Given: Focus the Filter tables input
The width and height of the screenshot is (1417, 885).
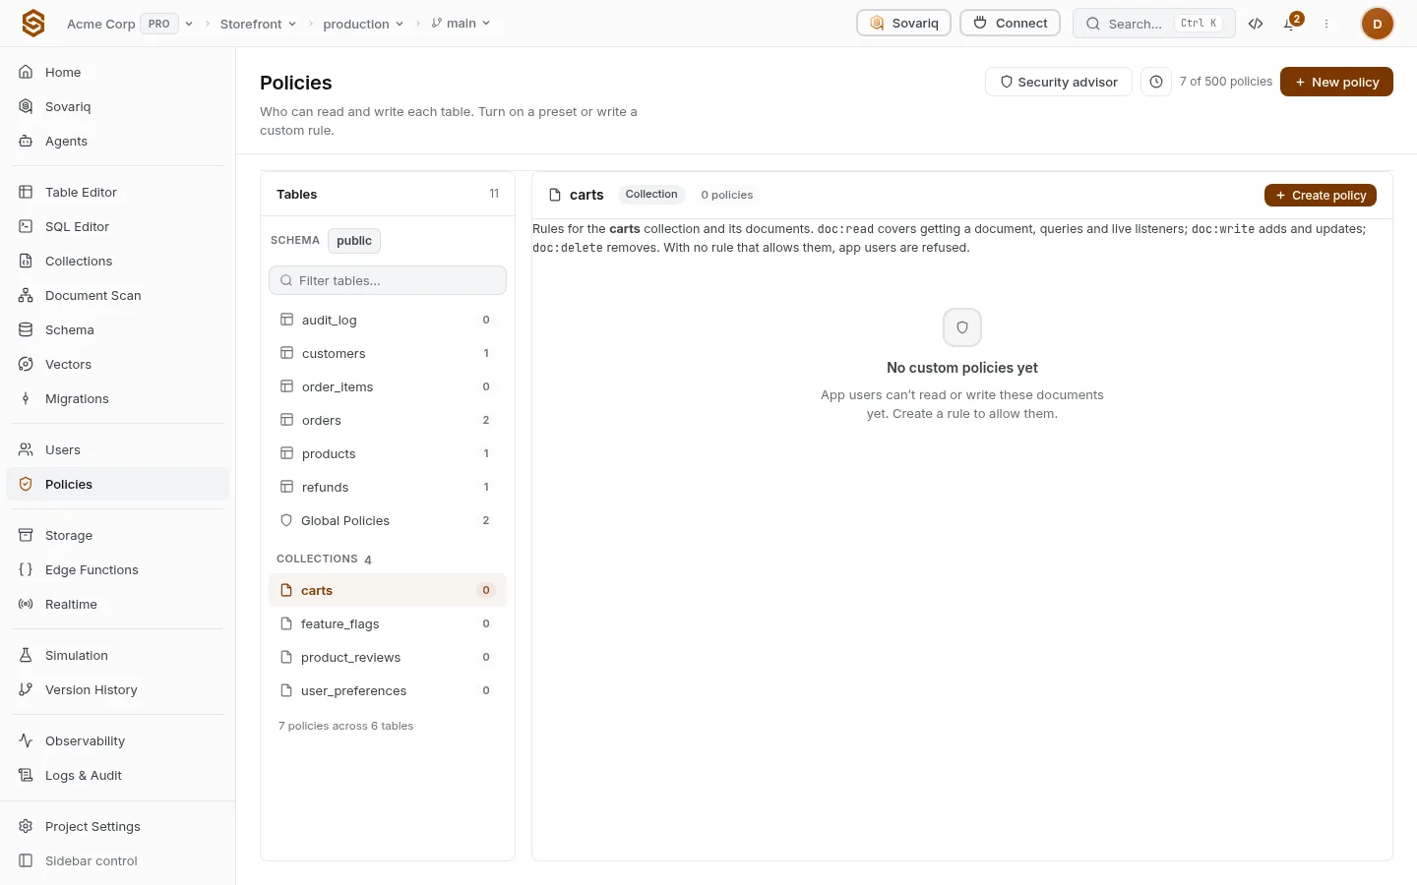Looking at the screenshot, I should (388, 280).
